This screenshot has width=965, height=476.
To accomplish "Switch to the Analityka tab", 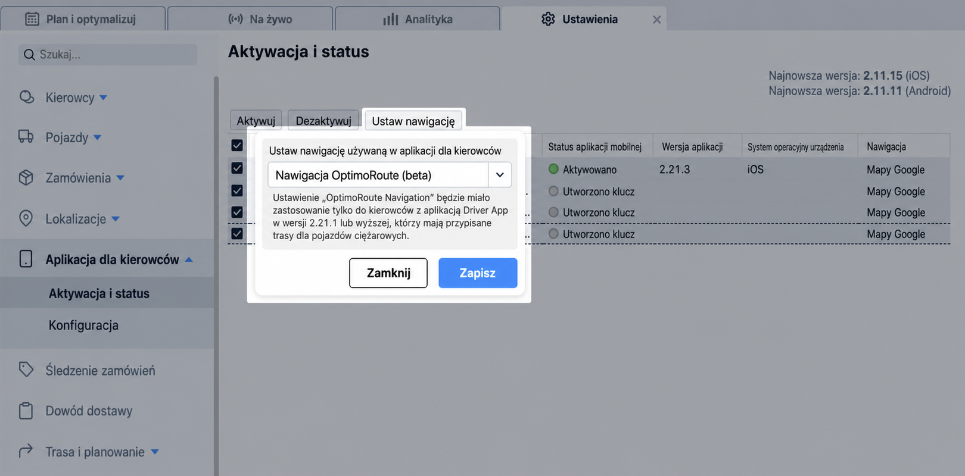I will point(418,19).
